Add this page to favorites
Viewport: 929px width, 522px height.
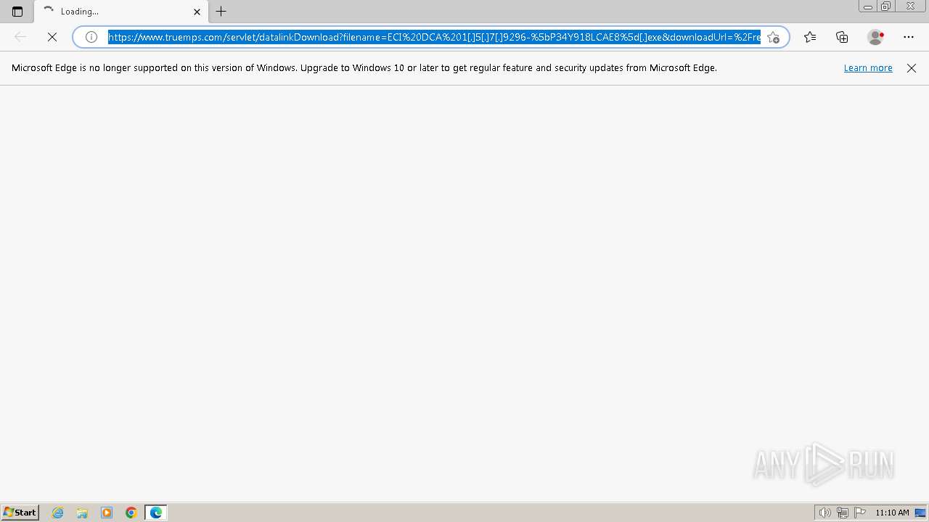(774, 37)
